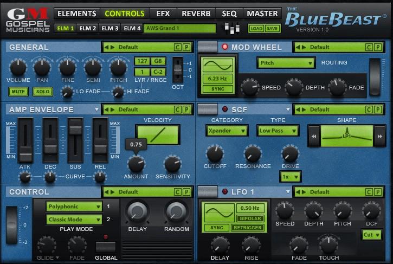This screenshot has height=264, width=393.
Task: Open the SCF Category Xpander dropdown
Action: point(226,130)
